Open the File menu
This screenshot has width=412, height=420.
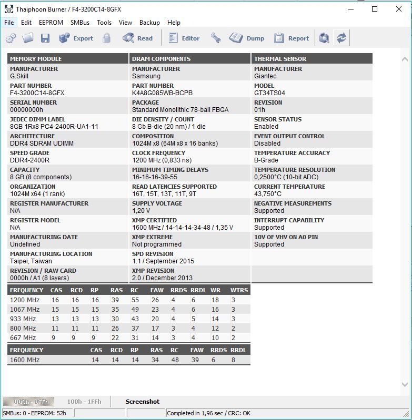[9, 23]
